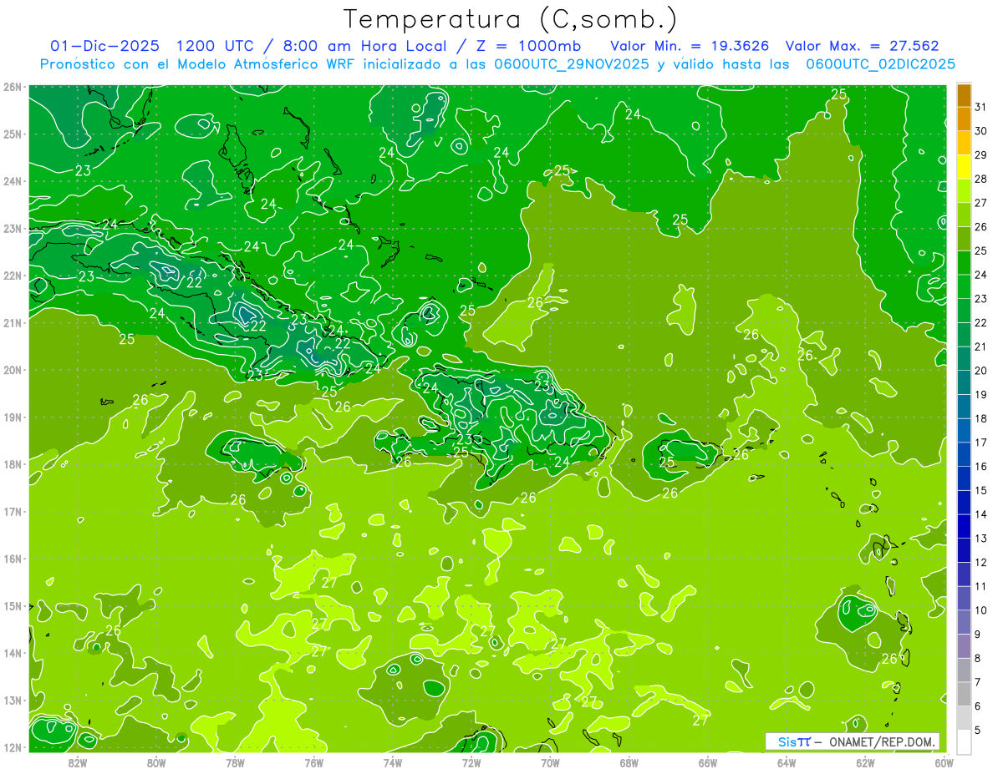Click the "66W" longitude axis label
This screenshot has width=1003, height=774.
click(x=707, y=762)
